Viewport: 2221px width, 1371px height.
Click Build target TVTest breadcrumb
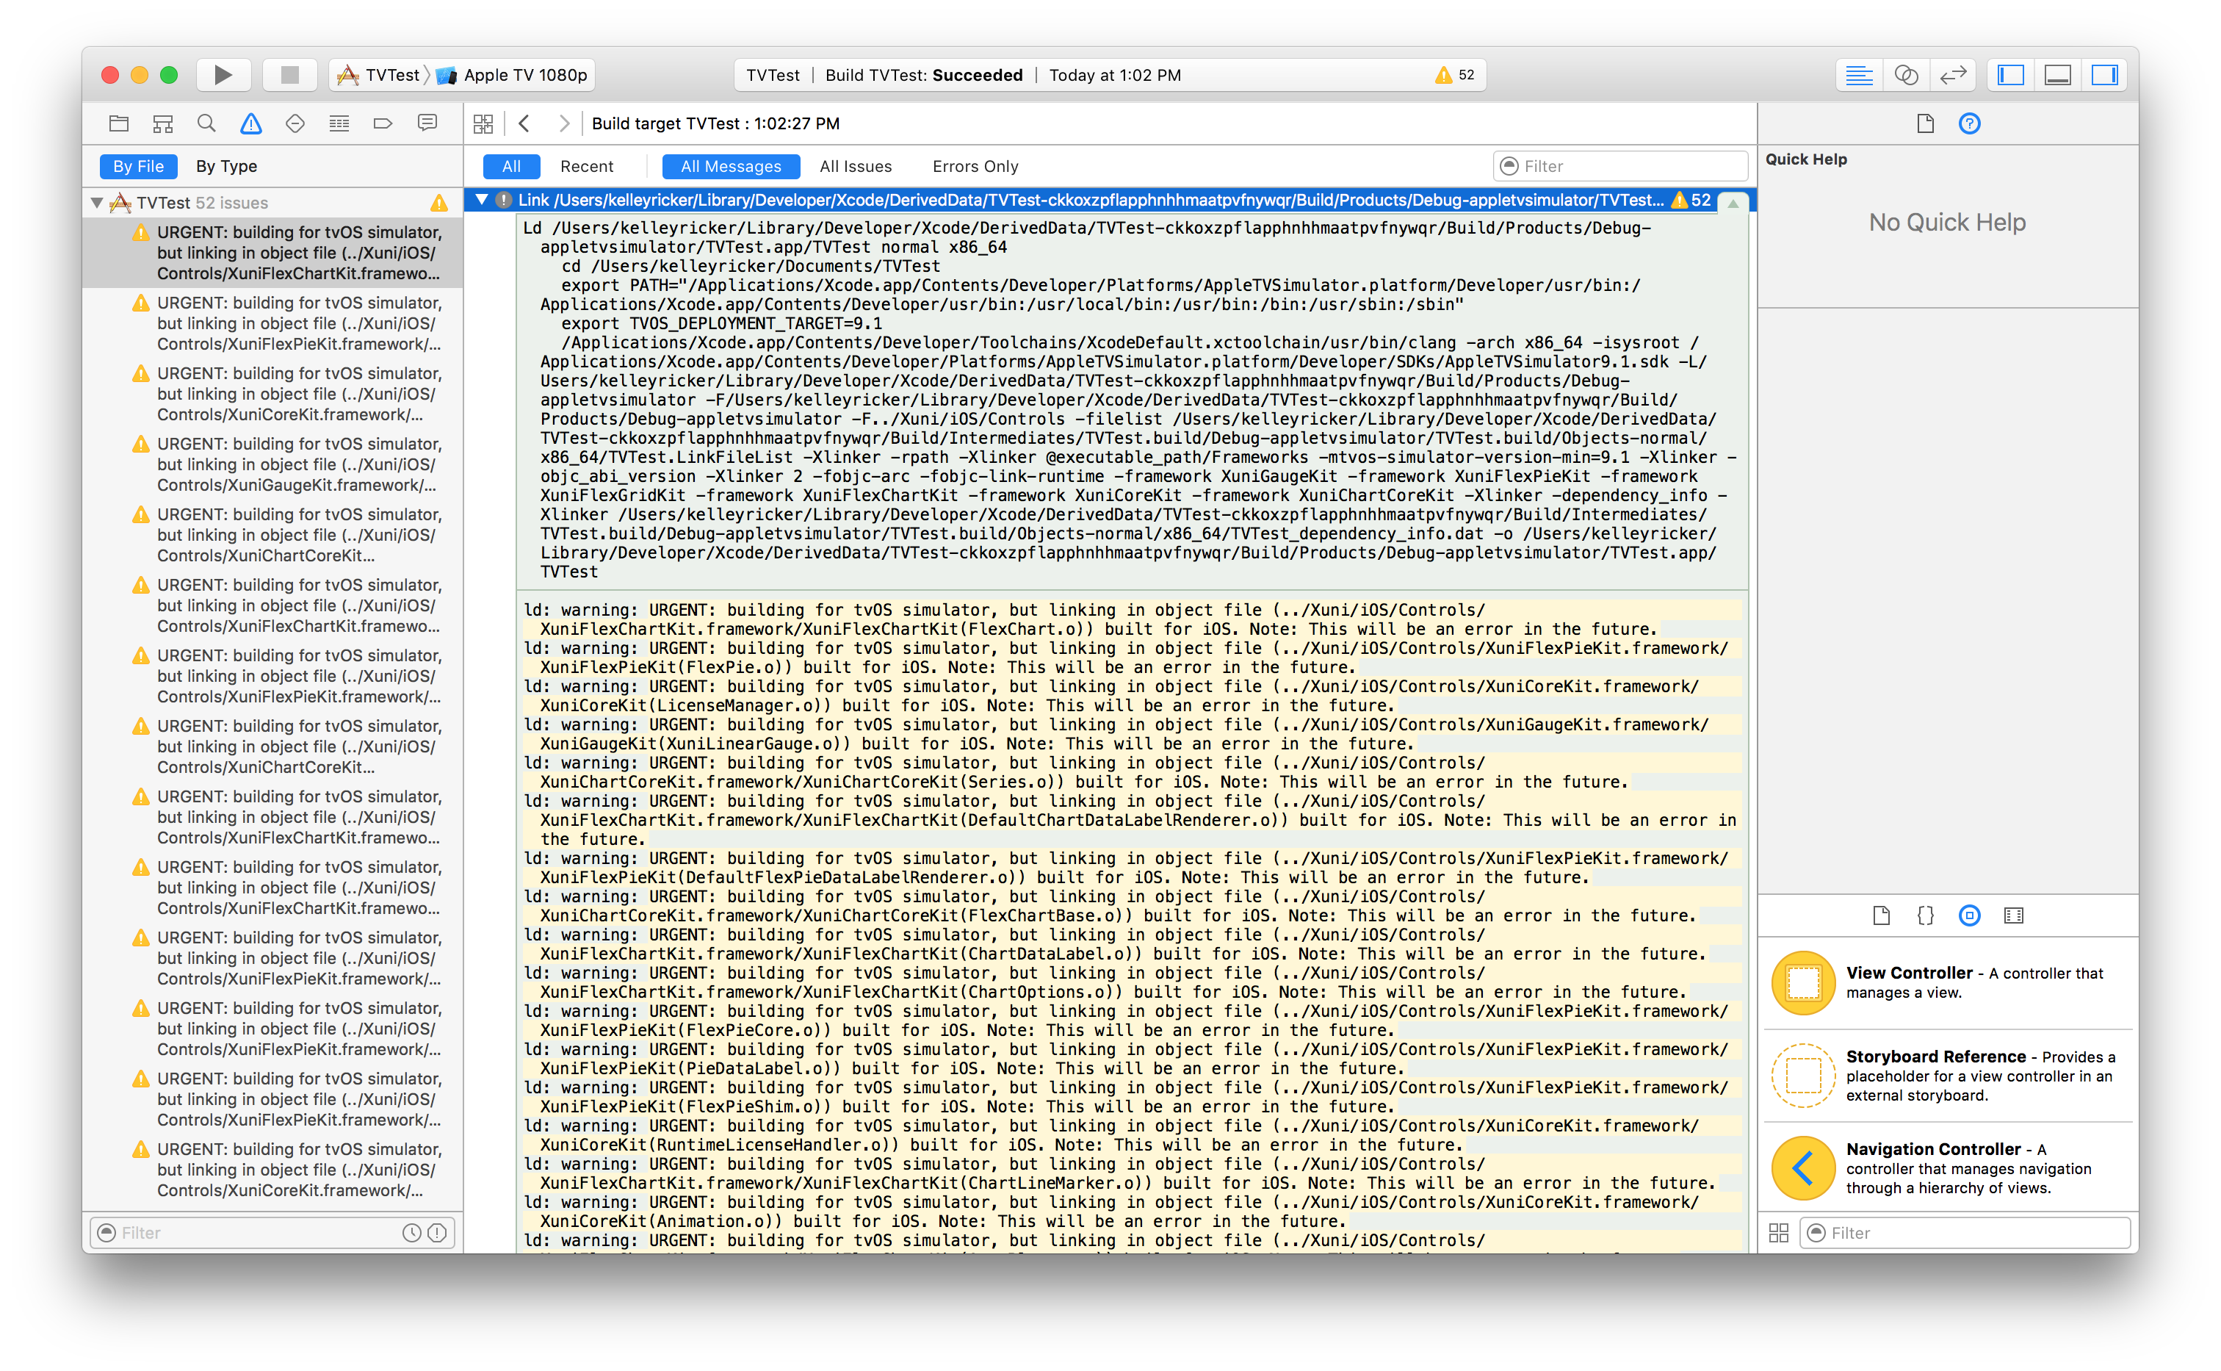click(x=716, y=124)
